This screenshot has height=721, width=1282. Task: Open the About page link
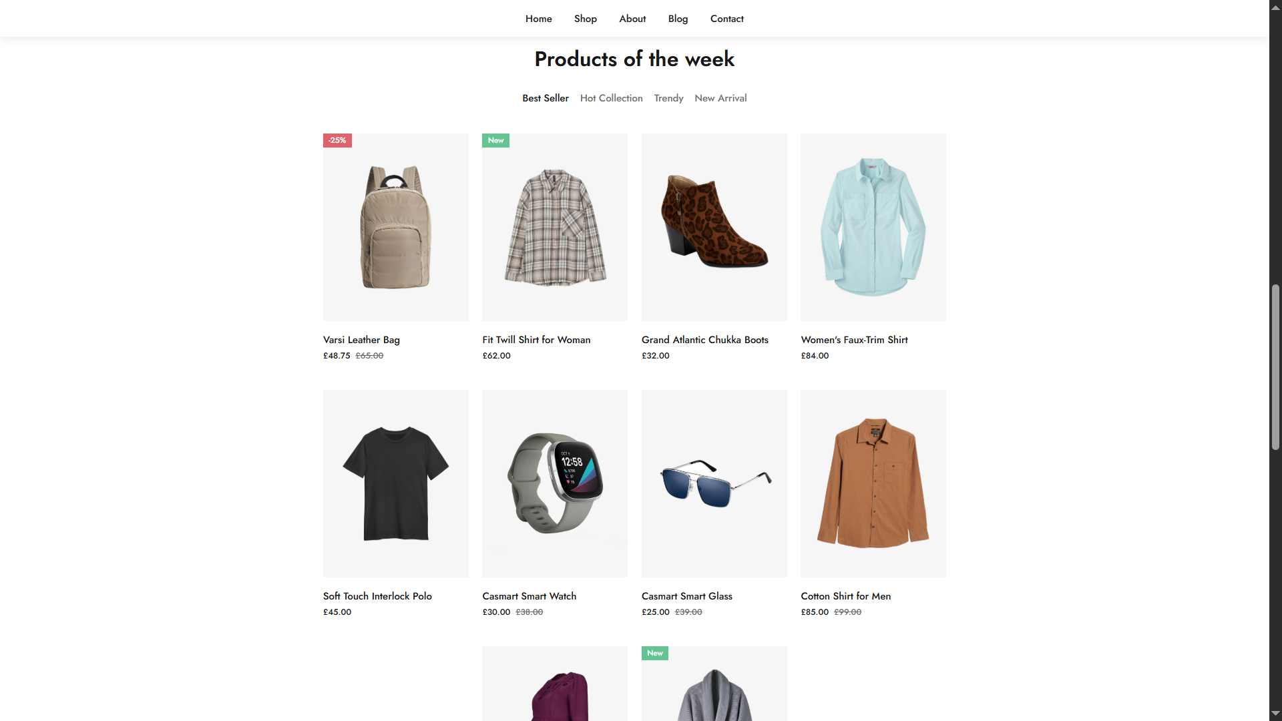(632, 19)
